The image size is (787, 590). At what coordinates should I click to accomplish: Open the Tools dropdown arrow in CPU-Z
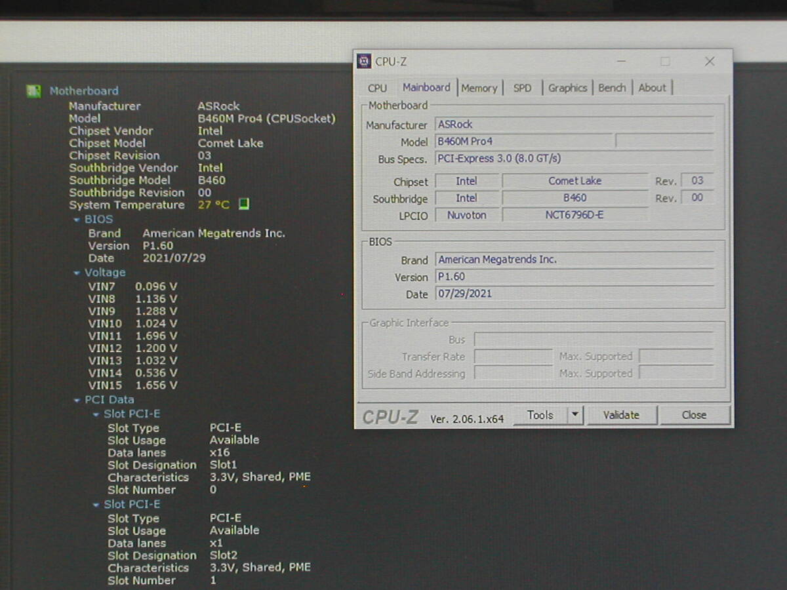click(575, 415)
